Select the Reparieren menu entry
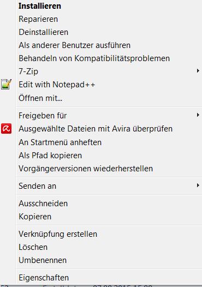202x287 pixels. [x=38, y=19]
